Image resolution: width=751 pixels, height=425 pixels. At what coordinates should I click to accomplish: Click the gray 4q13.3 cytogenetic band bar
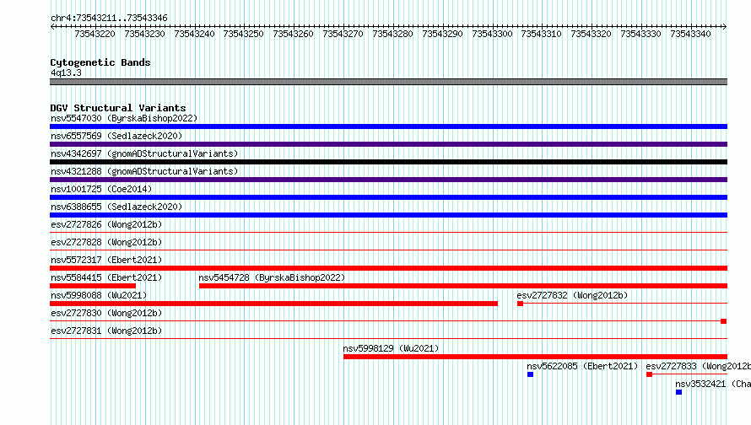click(x=388, y=82)
